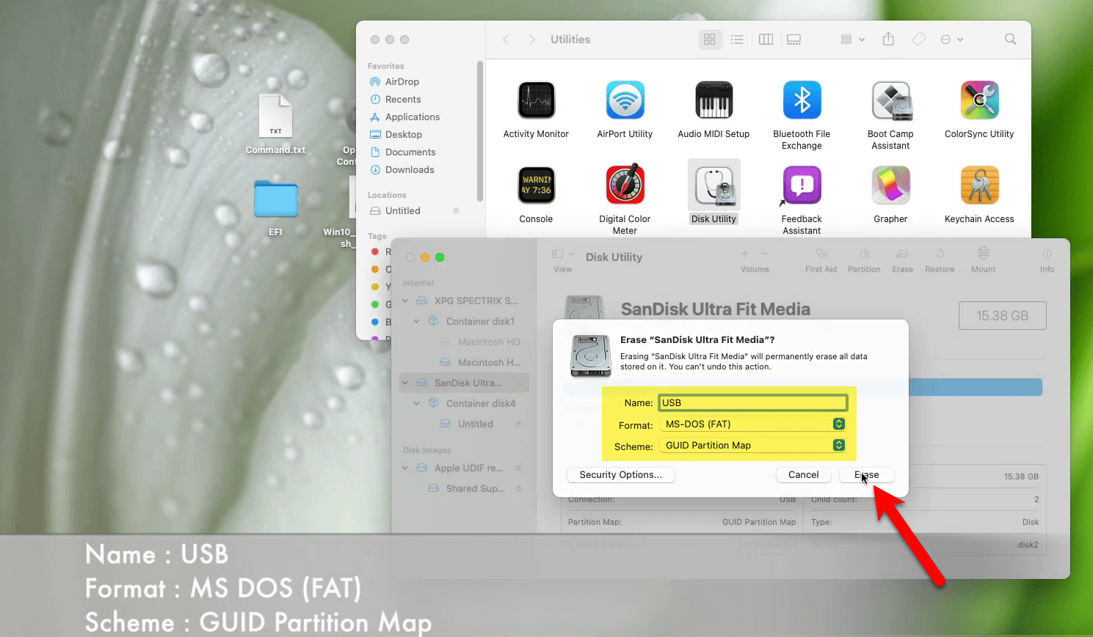Screen dimensions: 1093x637
Task: Open EFI folder on desktop
Action: point(275,199)
